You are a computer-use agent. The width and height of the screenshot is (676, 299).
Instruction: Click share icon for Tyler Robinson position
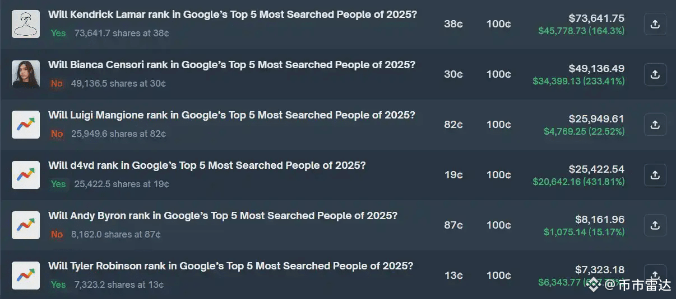pos(655,274)
